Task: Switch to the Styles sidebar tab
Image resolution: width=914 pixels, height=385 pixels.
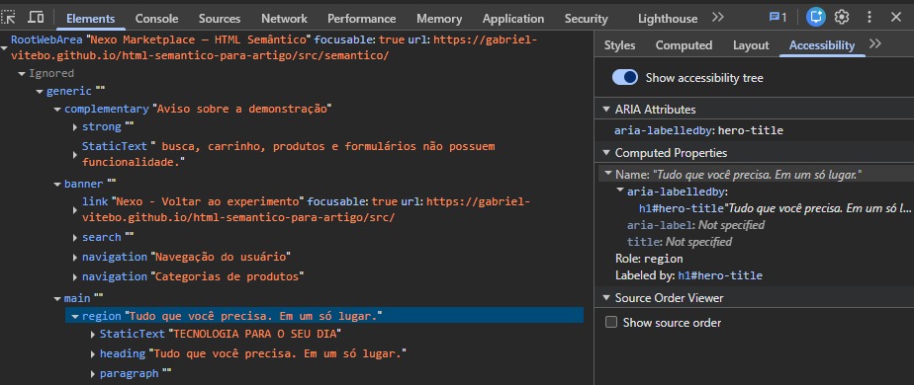Action: click(619, 44)
